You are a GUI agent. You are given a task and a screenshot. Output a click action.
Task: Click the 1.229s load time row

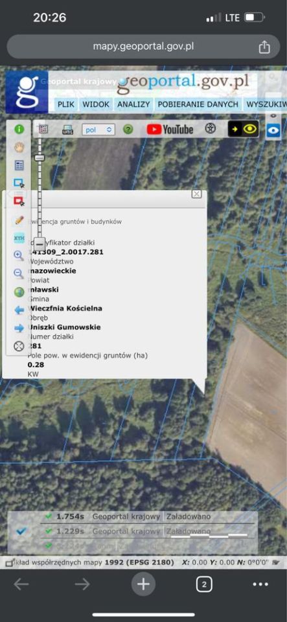click(x=148, y=531)
